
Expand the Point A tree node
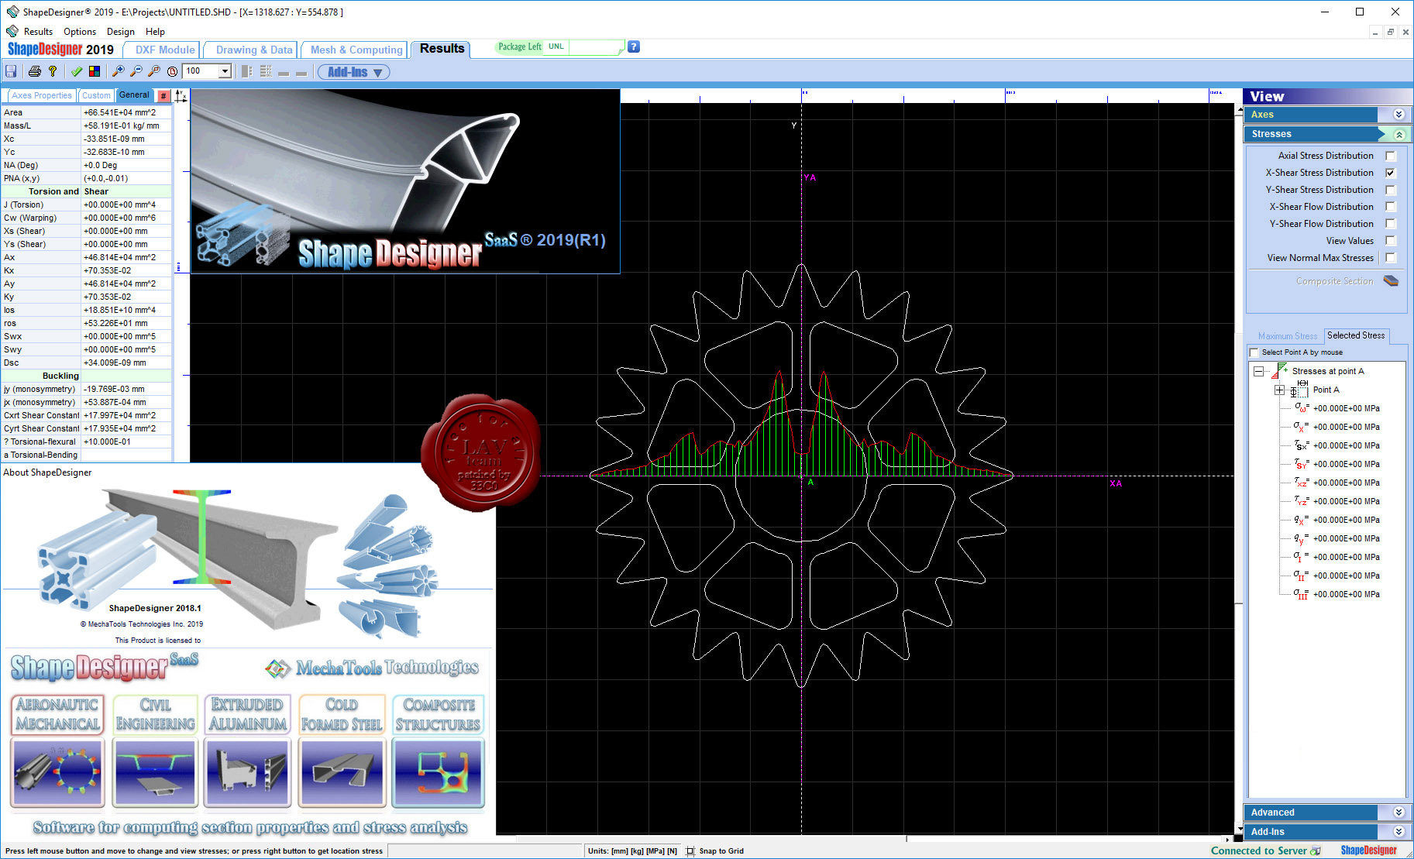[x=1279, y=390]
